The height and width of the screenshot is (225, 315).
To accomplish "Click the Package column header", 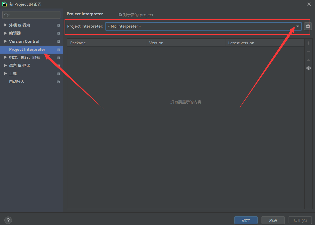I will point(78,43).
